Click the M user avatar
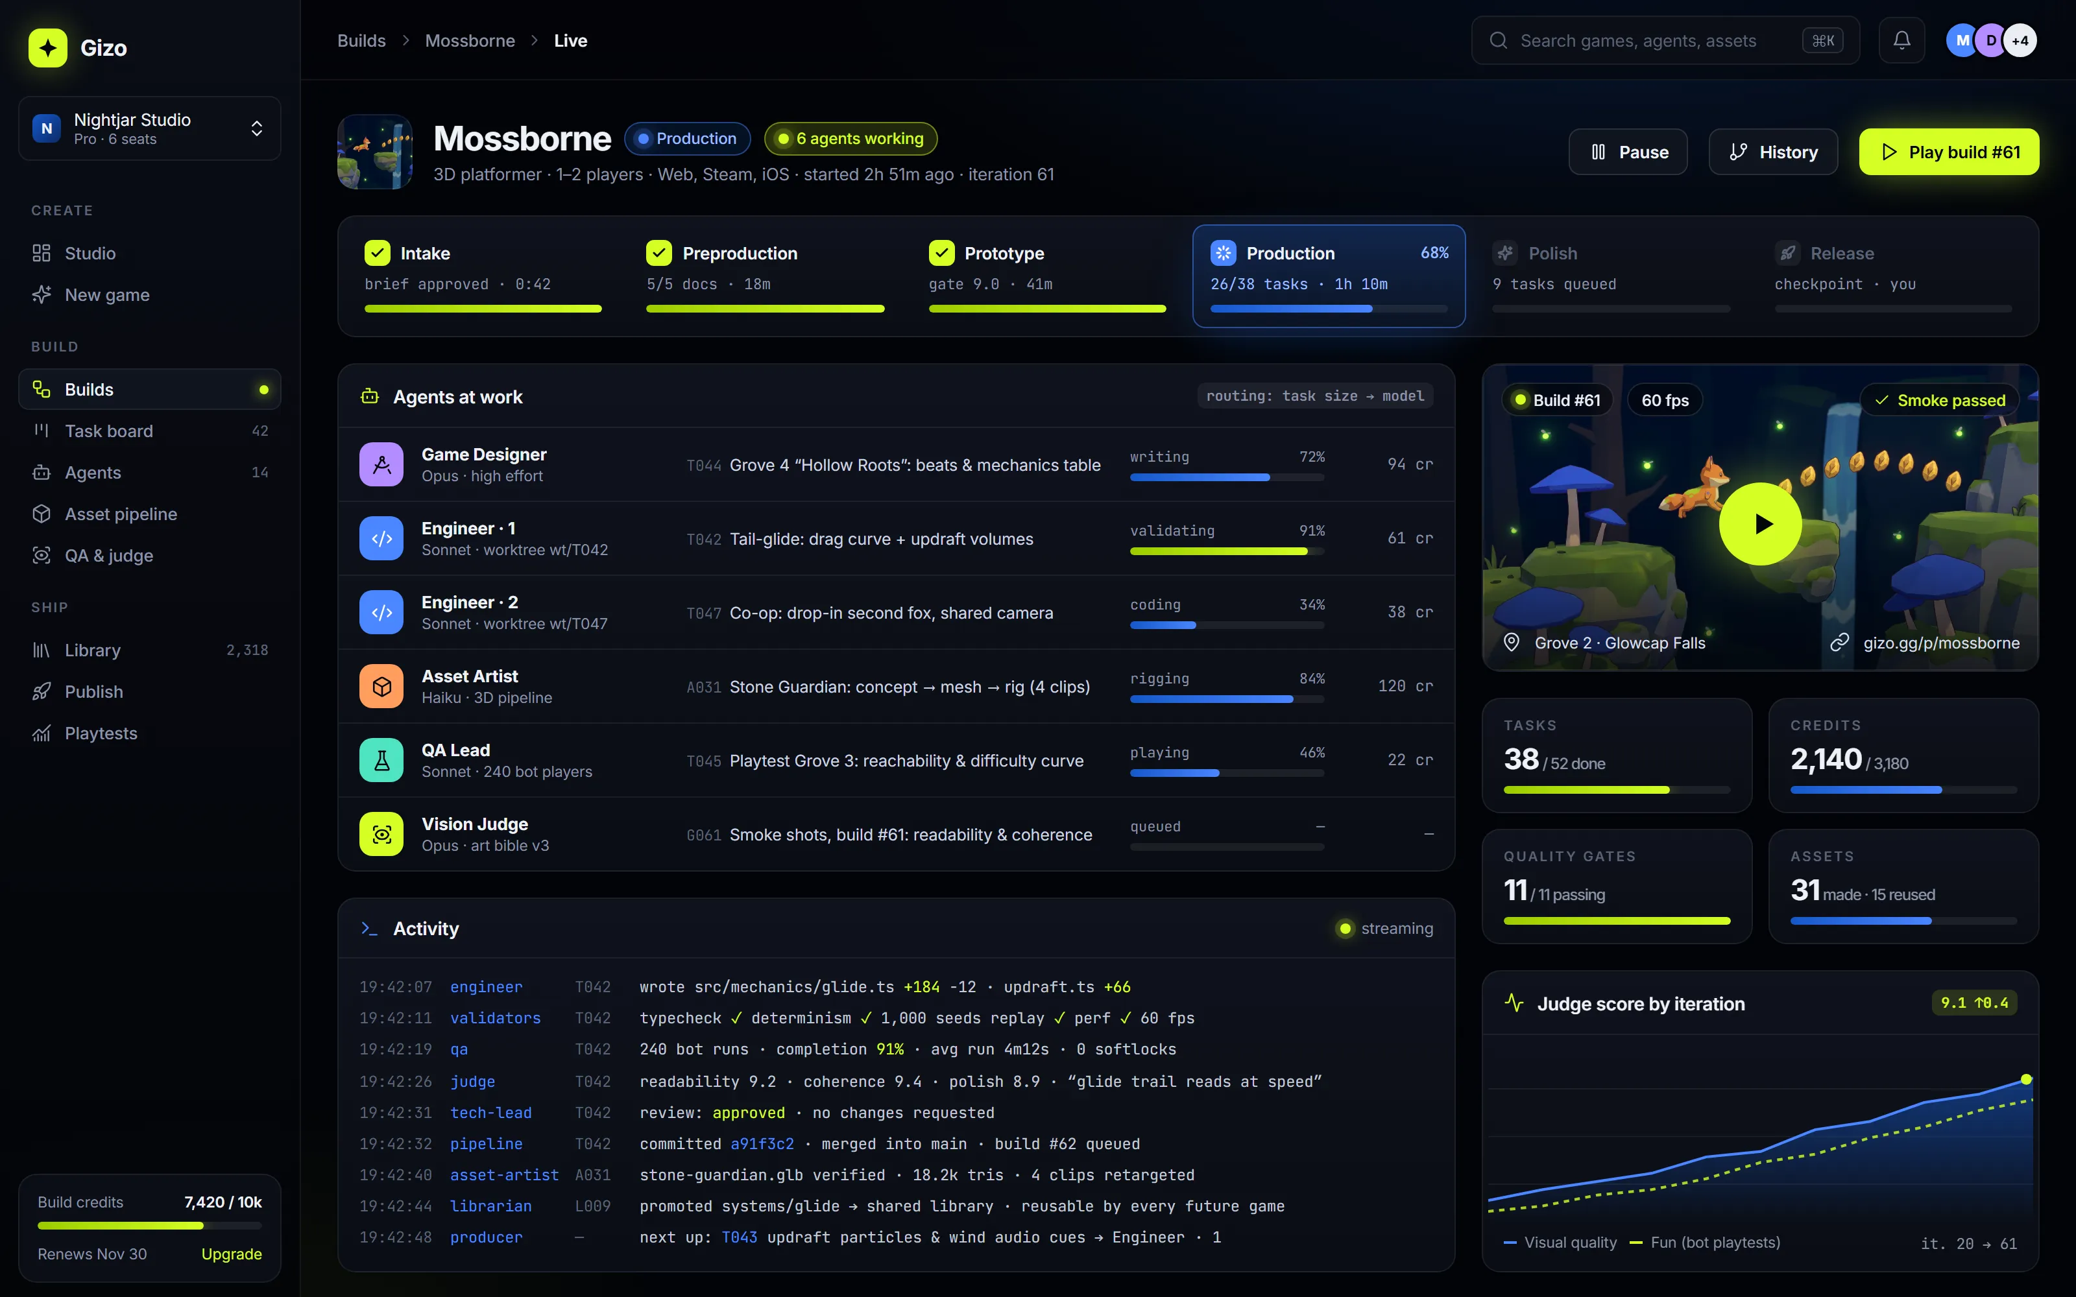Image resolution: width=2076 pixels, height=1297 pixels. point(1961,40)
